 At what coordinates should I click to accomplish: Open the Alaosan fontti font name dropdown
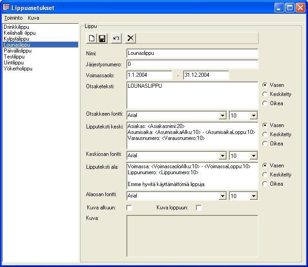222,196
